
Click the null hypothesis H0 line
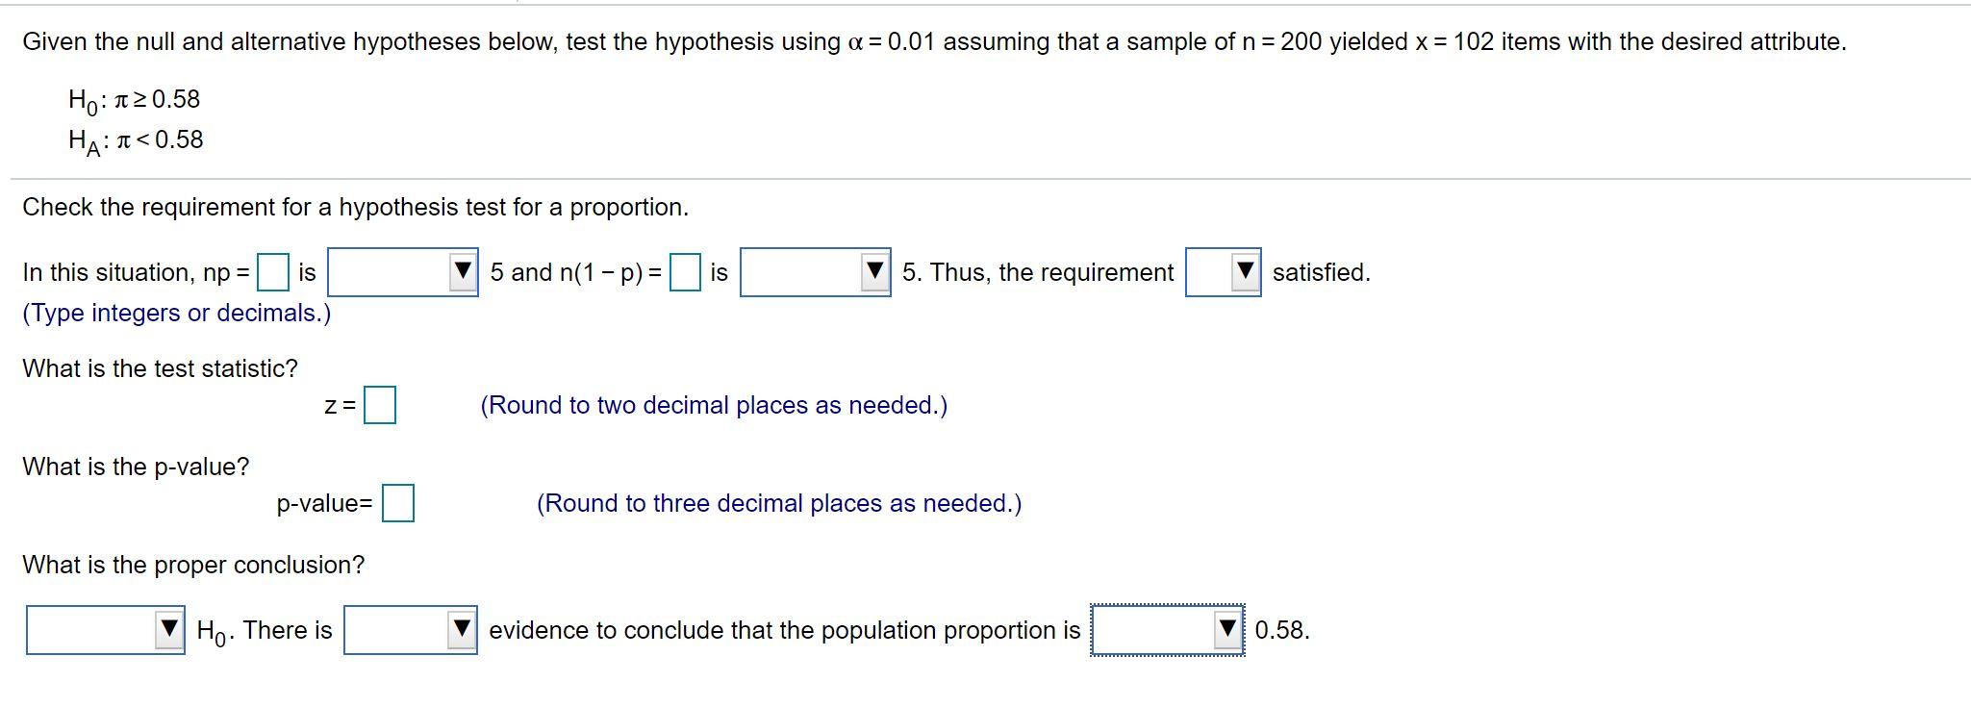click(135, 100)
